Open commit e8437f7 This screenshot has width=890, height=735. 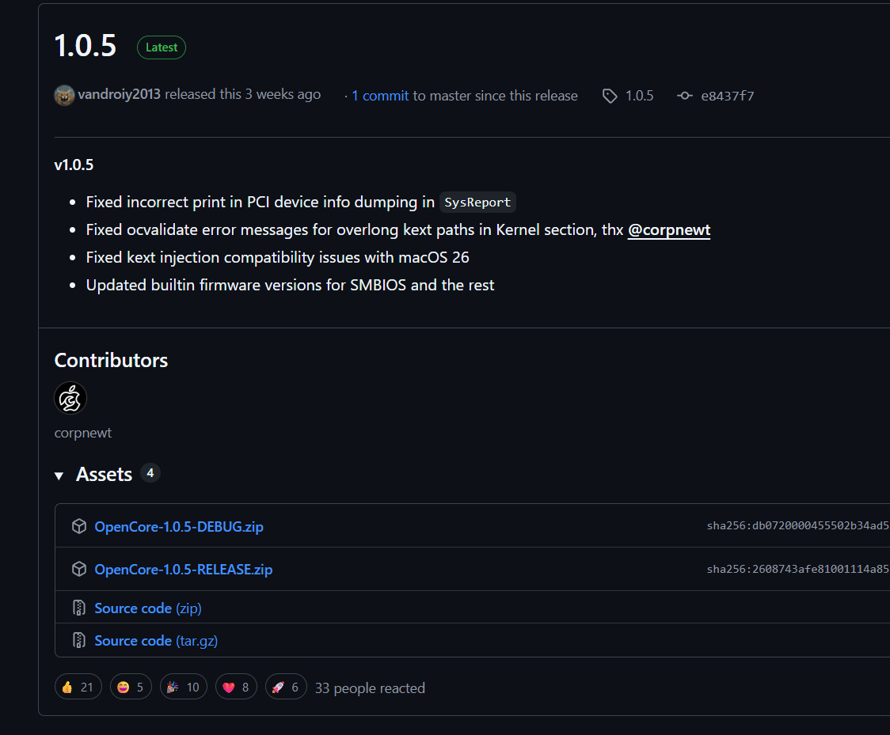click(x=728, y=96)
